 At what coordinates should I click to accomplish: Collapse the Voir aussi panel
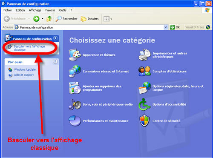tap(55, 61)
